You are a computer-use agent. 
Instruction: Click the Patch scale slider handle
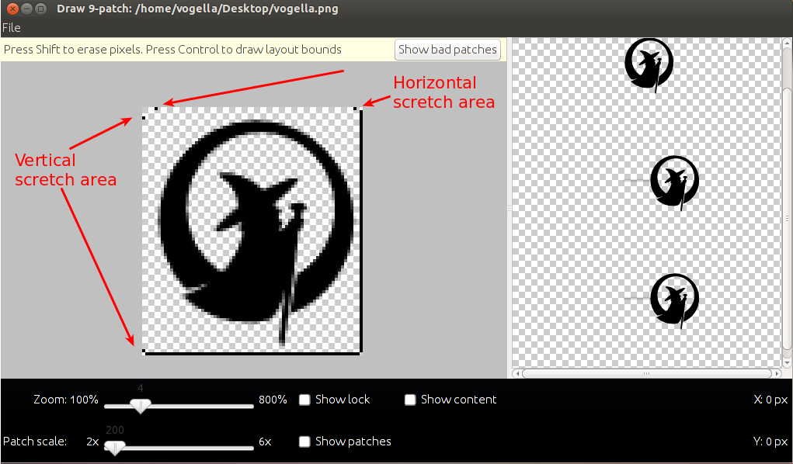pos(115,447)
